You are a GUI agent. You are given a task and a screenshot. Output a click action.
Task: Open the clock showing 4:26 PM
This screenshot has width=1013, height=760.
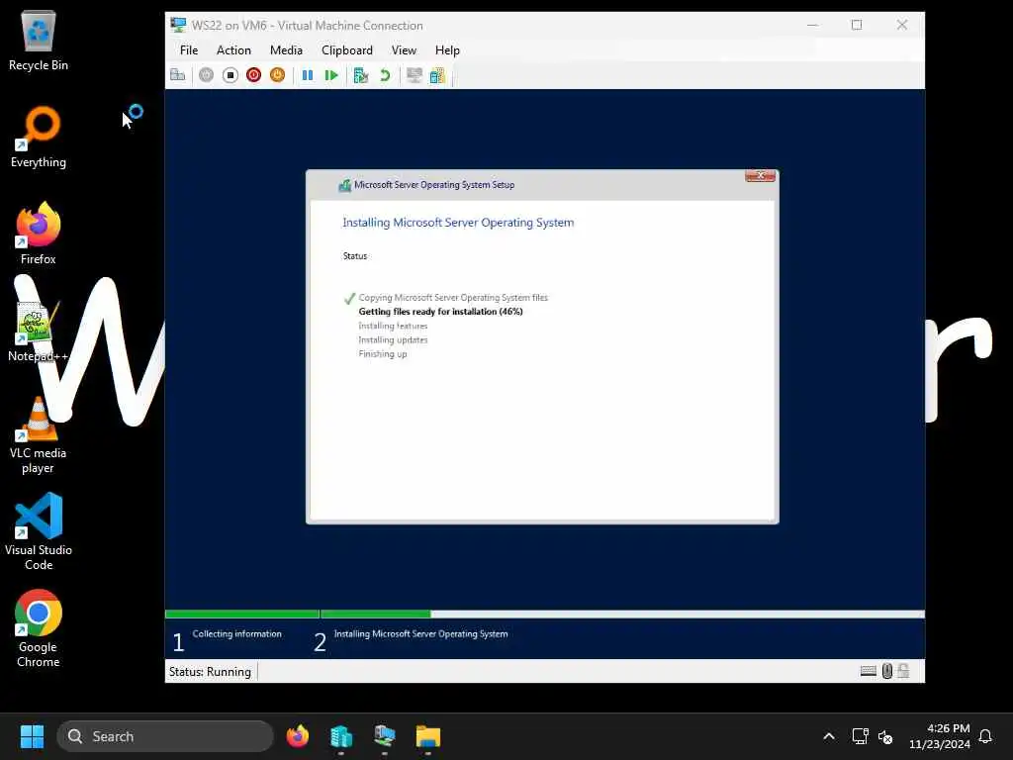pos(940,736)
